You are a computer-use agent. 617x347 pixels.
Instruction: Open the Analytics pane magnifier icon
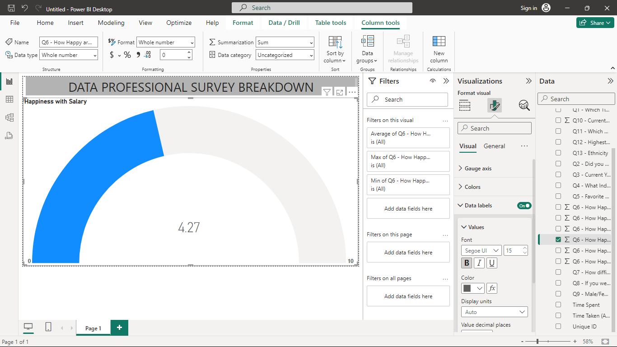pyautogui.click(x=524, y=105)
